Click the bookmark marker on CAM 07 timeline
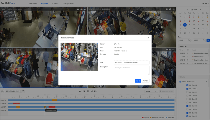The height and width of the screenshot is (120, 210). [x=45, y=107]
